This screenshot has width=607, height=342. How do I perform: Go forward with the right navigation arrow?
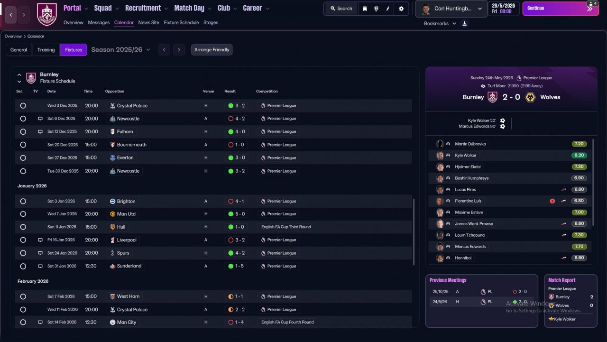click(x=24, y=15)
